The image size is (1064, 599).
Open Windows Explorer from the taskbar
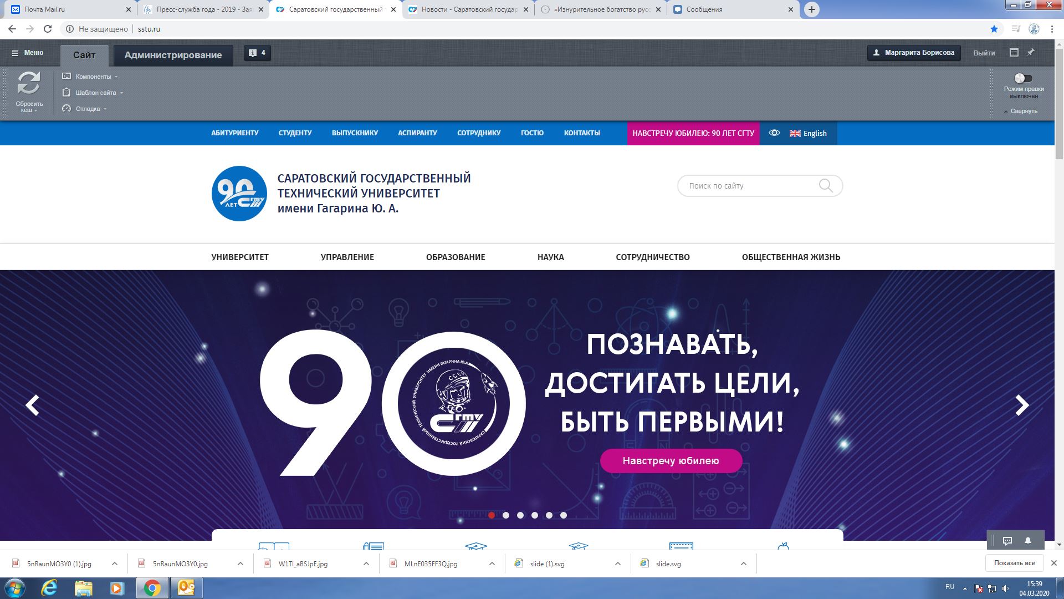click(x=83, y=587)
